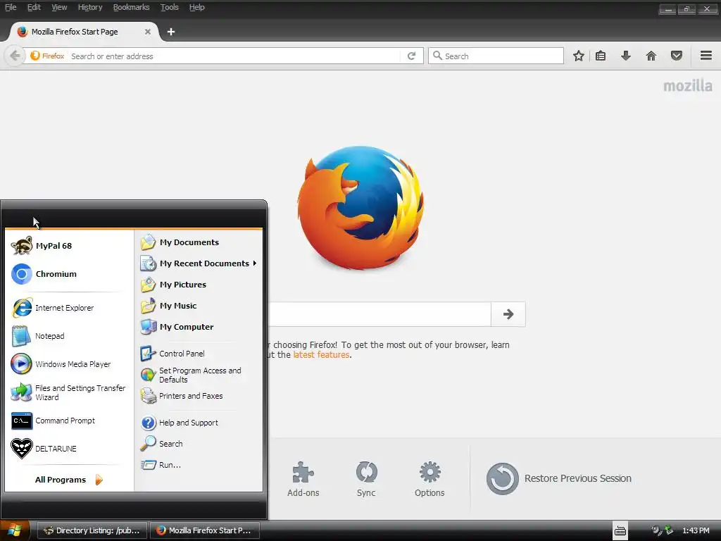
Task: Click the address bar input field
Action: pos(234,56)
